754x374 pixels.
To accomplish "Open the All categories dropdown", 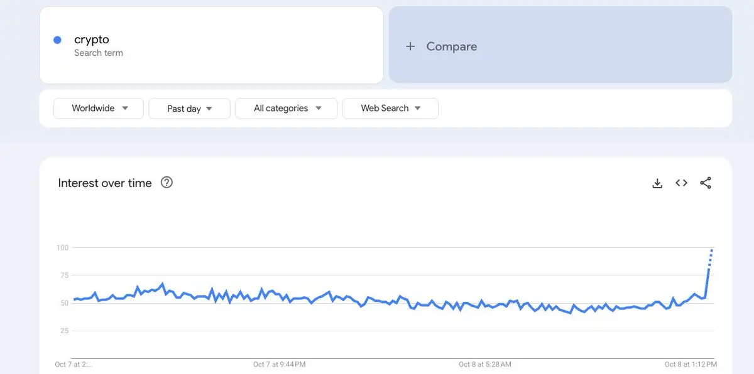I will [x=287, y=108].
